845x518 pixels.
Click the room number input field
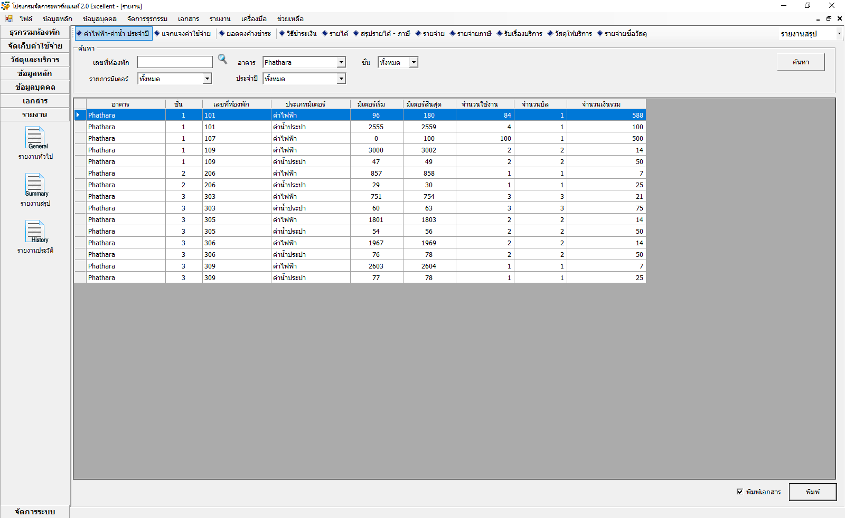click(175, 62)
